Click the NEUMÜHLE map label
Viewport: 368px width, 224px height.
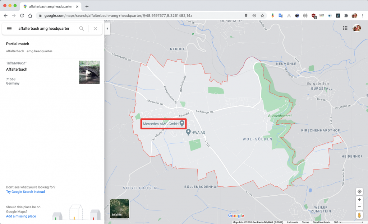click(x=286, y=64)
